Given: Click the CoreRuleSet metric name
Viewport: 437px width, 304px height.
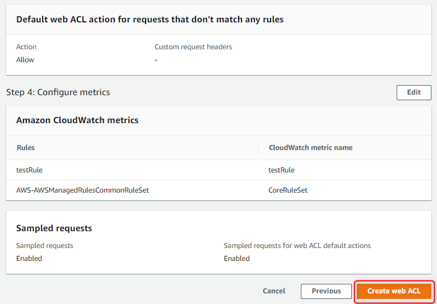Looking at the screenshot, I should pyautogui.click(x=288, y=190).
